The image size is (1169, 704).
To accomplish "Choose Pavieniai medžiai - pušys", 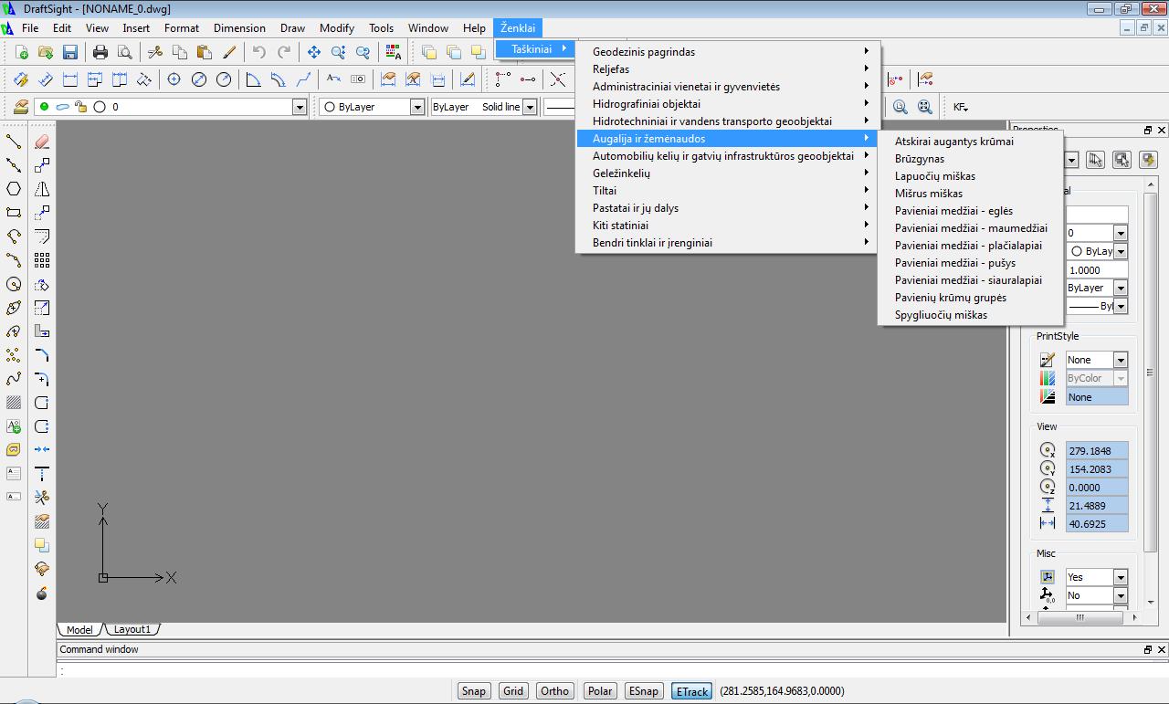I will pos(955,263).
